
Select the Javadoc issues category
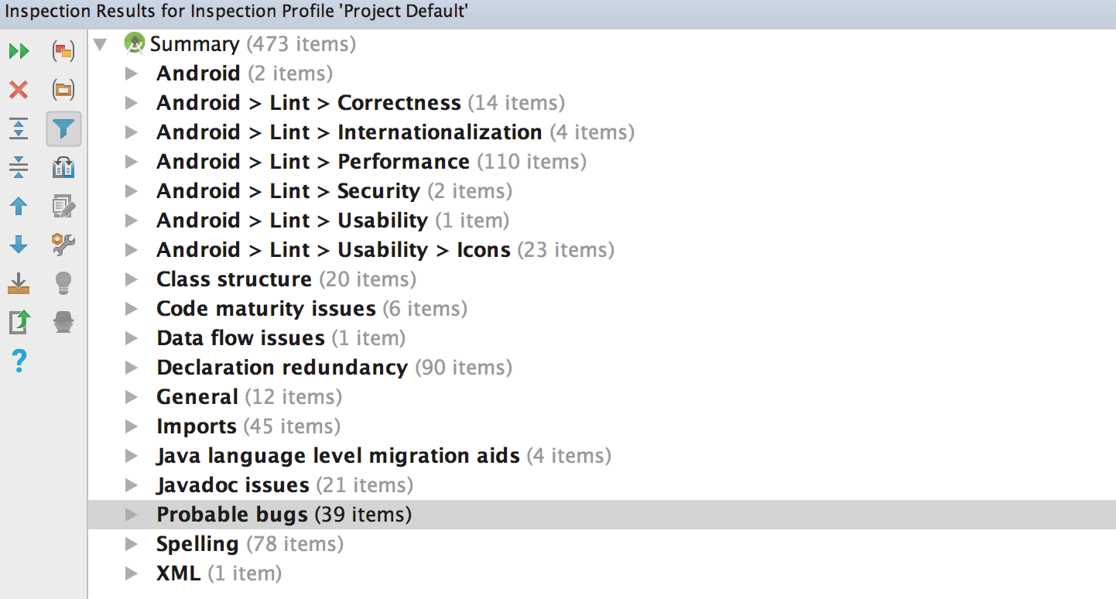coord(232,485)
